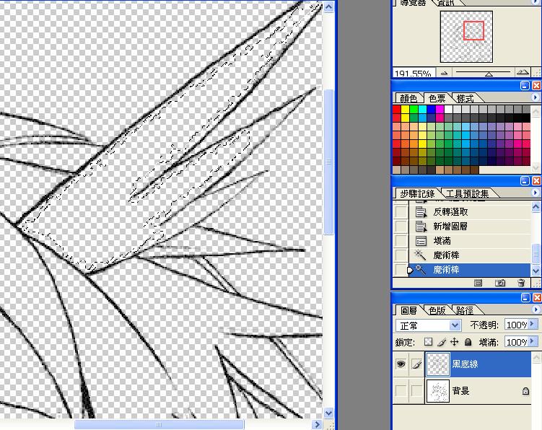Delete history state with the trash icon
542x430 pixels.
(520, 284)
